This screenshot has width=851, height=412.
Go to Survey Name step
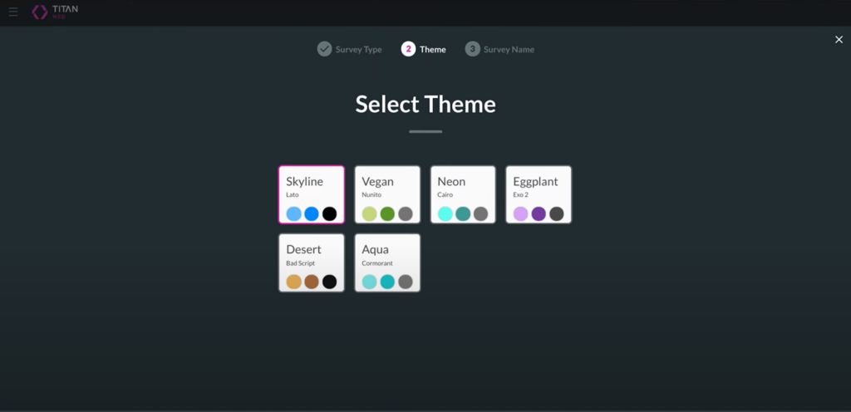509,50
